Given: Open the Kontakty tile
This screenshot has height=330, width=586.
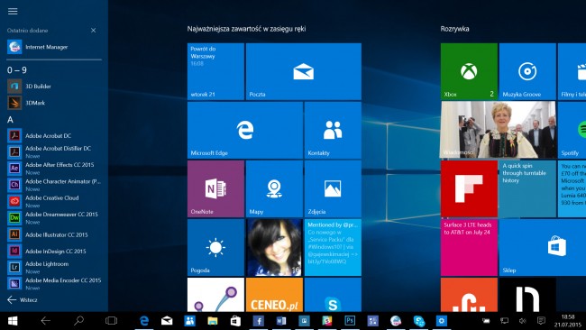Looking at the screenshot, I should [x=333, y=130].
